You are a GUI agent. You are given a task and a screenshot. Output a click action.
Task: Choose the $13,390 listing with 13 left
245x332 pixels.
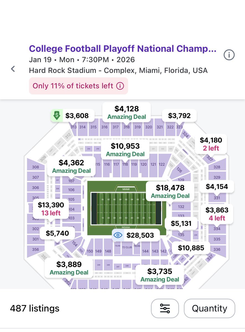[51, 209]
